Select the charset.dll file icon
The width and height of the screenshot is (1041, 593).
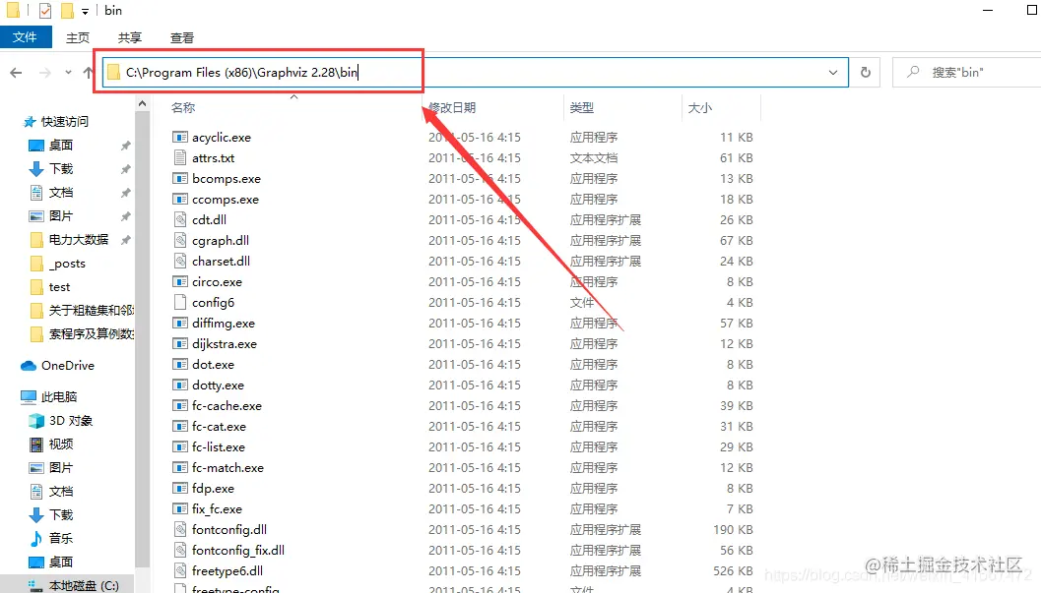(179, 261)
